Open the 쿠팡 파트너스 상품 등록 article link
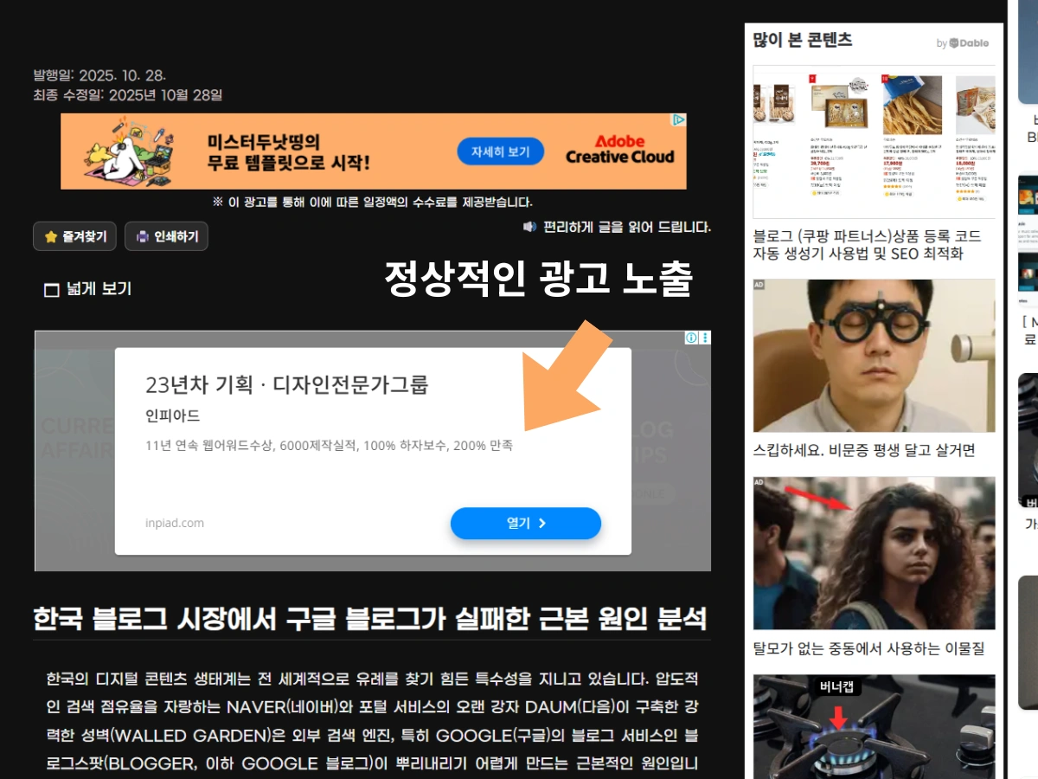Image resolution: width=1038 pixels, height=779 pixels. click(x=867, y=244)
